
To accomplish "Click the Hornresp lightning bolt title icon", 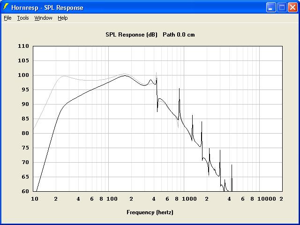I will click(6, 7).
